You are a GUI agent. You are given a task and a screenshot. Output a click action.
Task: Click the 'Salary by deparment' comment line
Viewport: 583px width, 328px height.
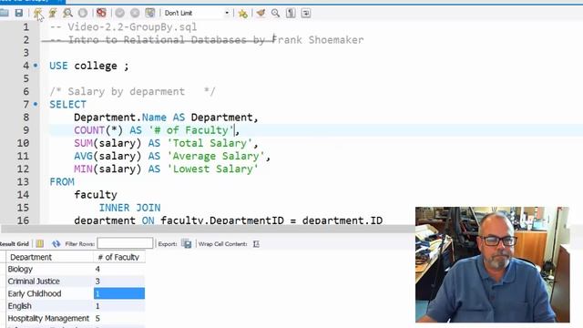[x=132, y=91]
